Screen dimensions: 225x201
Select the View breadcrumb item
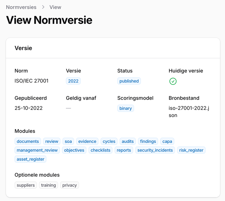(x=55, y=7)
